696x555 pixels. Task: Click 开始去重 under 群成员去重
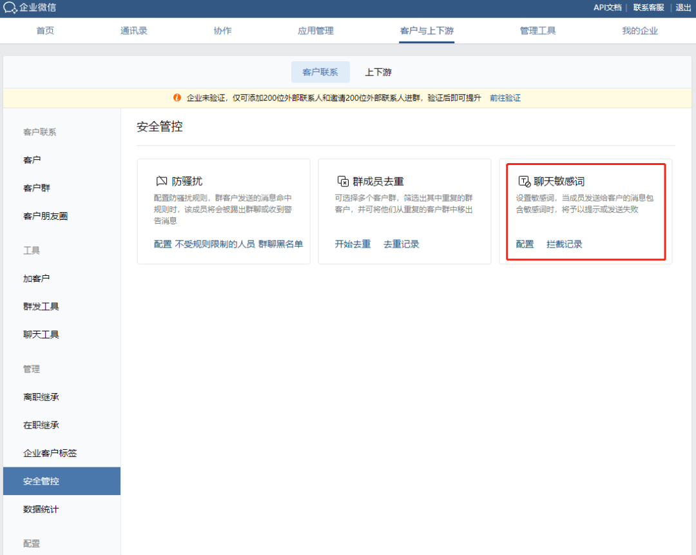click(353, 244)
